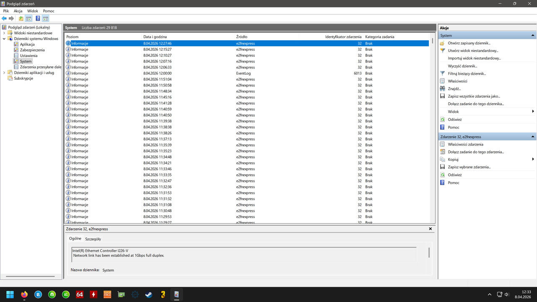Open the Akcja menu
The image size is (537, 302).
(18, 11)
